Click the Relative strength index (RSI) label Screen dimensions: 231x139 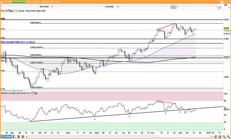click(15, 93)
